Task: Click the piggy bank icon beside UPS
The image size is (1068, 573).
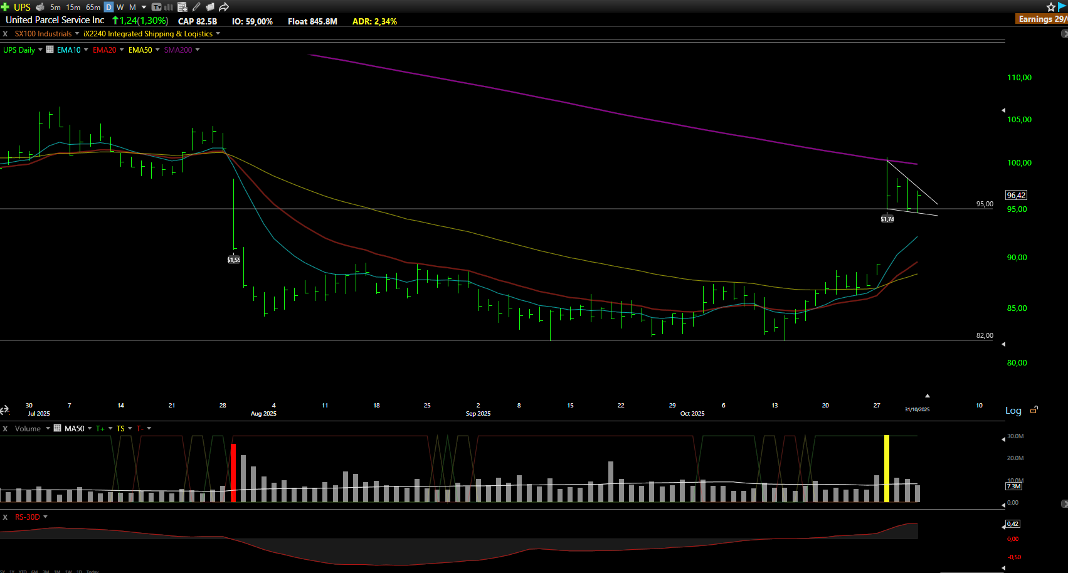Action: 40,7
